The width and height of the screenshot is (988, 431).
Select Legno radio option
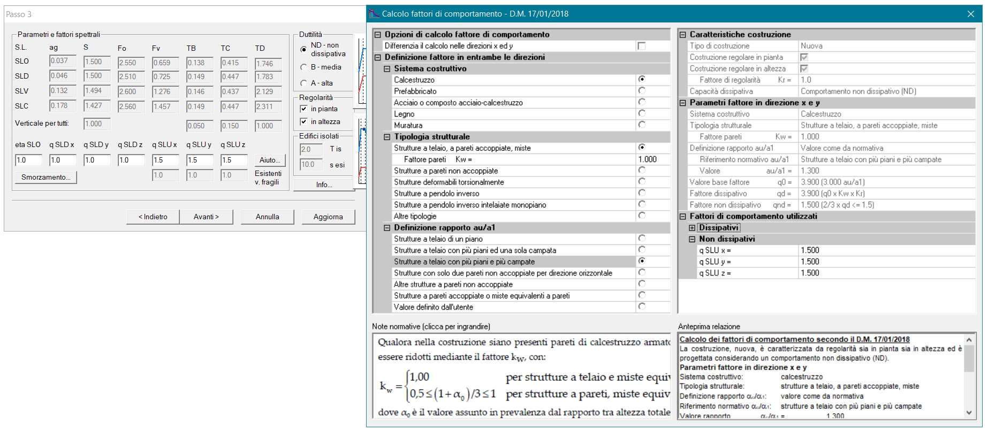(x=642, y=113)
